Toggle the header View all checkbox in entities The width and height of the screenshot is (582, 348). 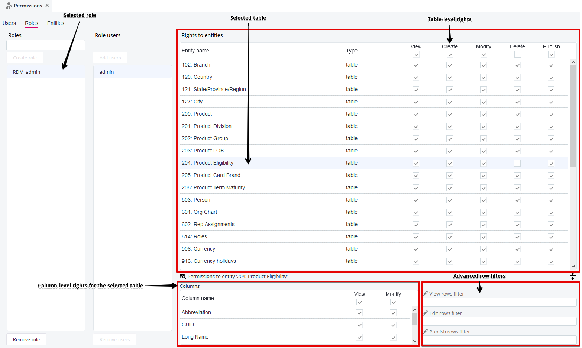(x=416, y=55)
